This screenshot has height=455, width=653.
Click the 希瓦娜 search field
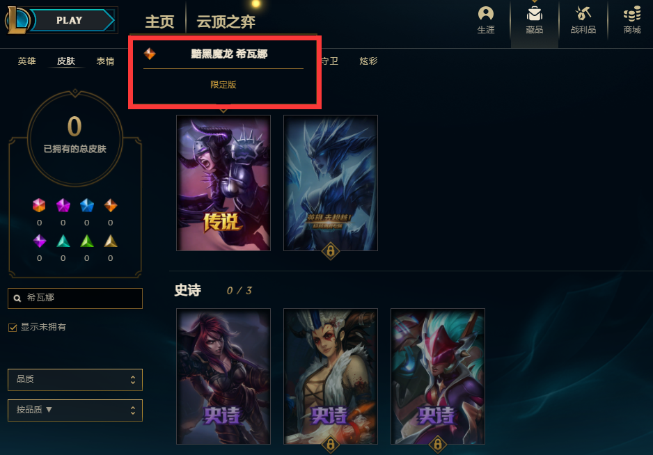coord(75,298)
